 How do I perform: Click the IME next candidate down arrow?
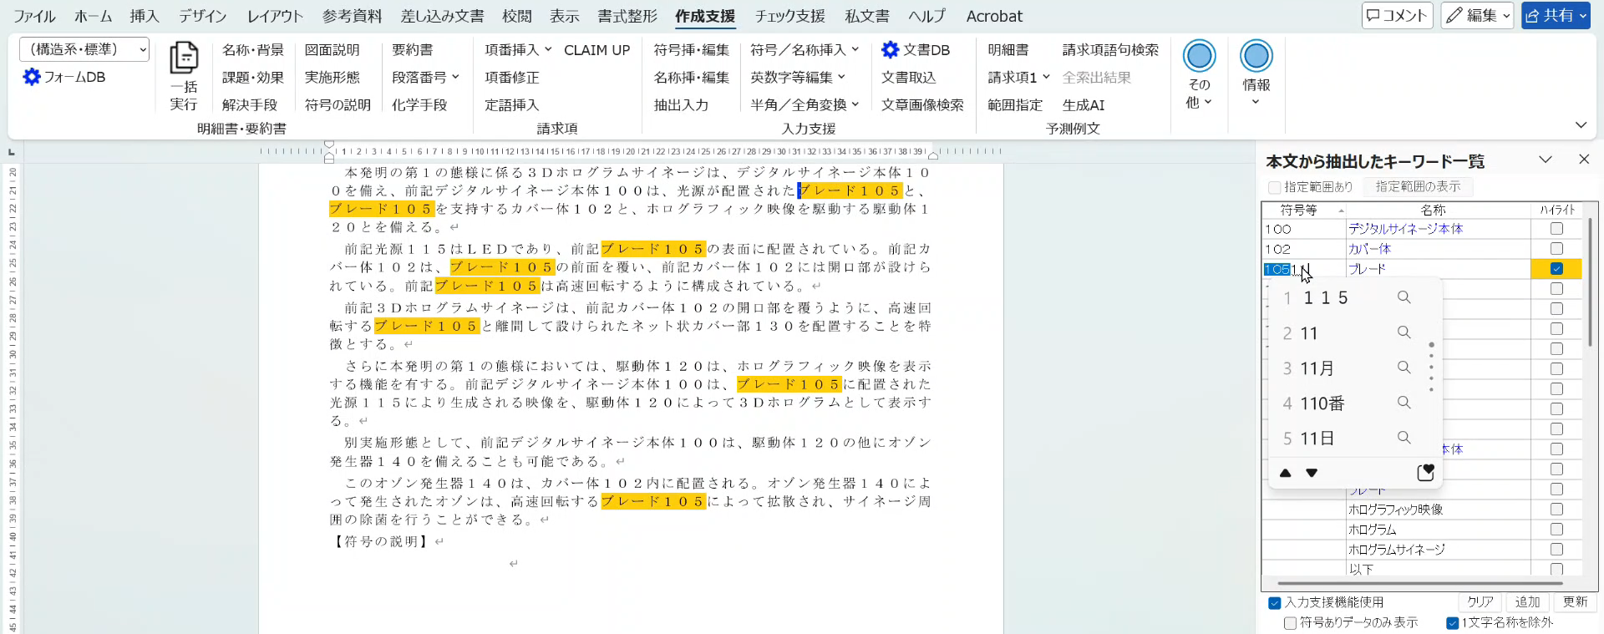pyautogui.click(x=1312, y=473)
